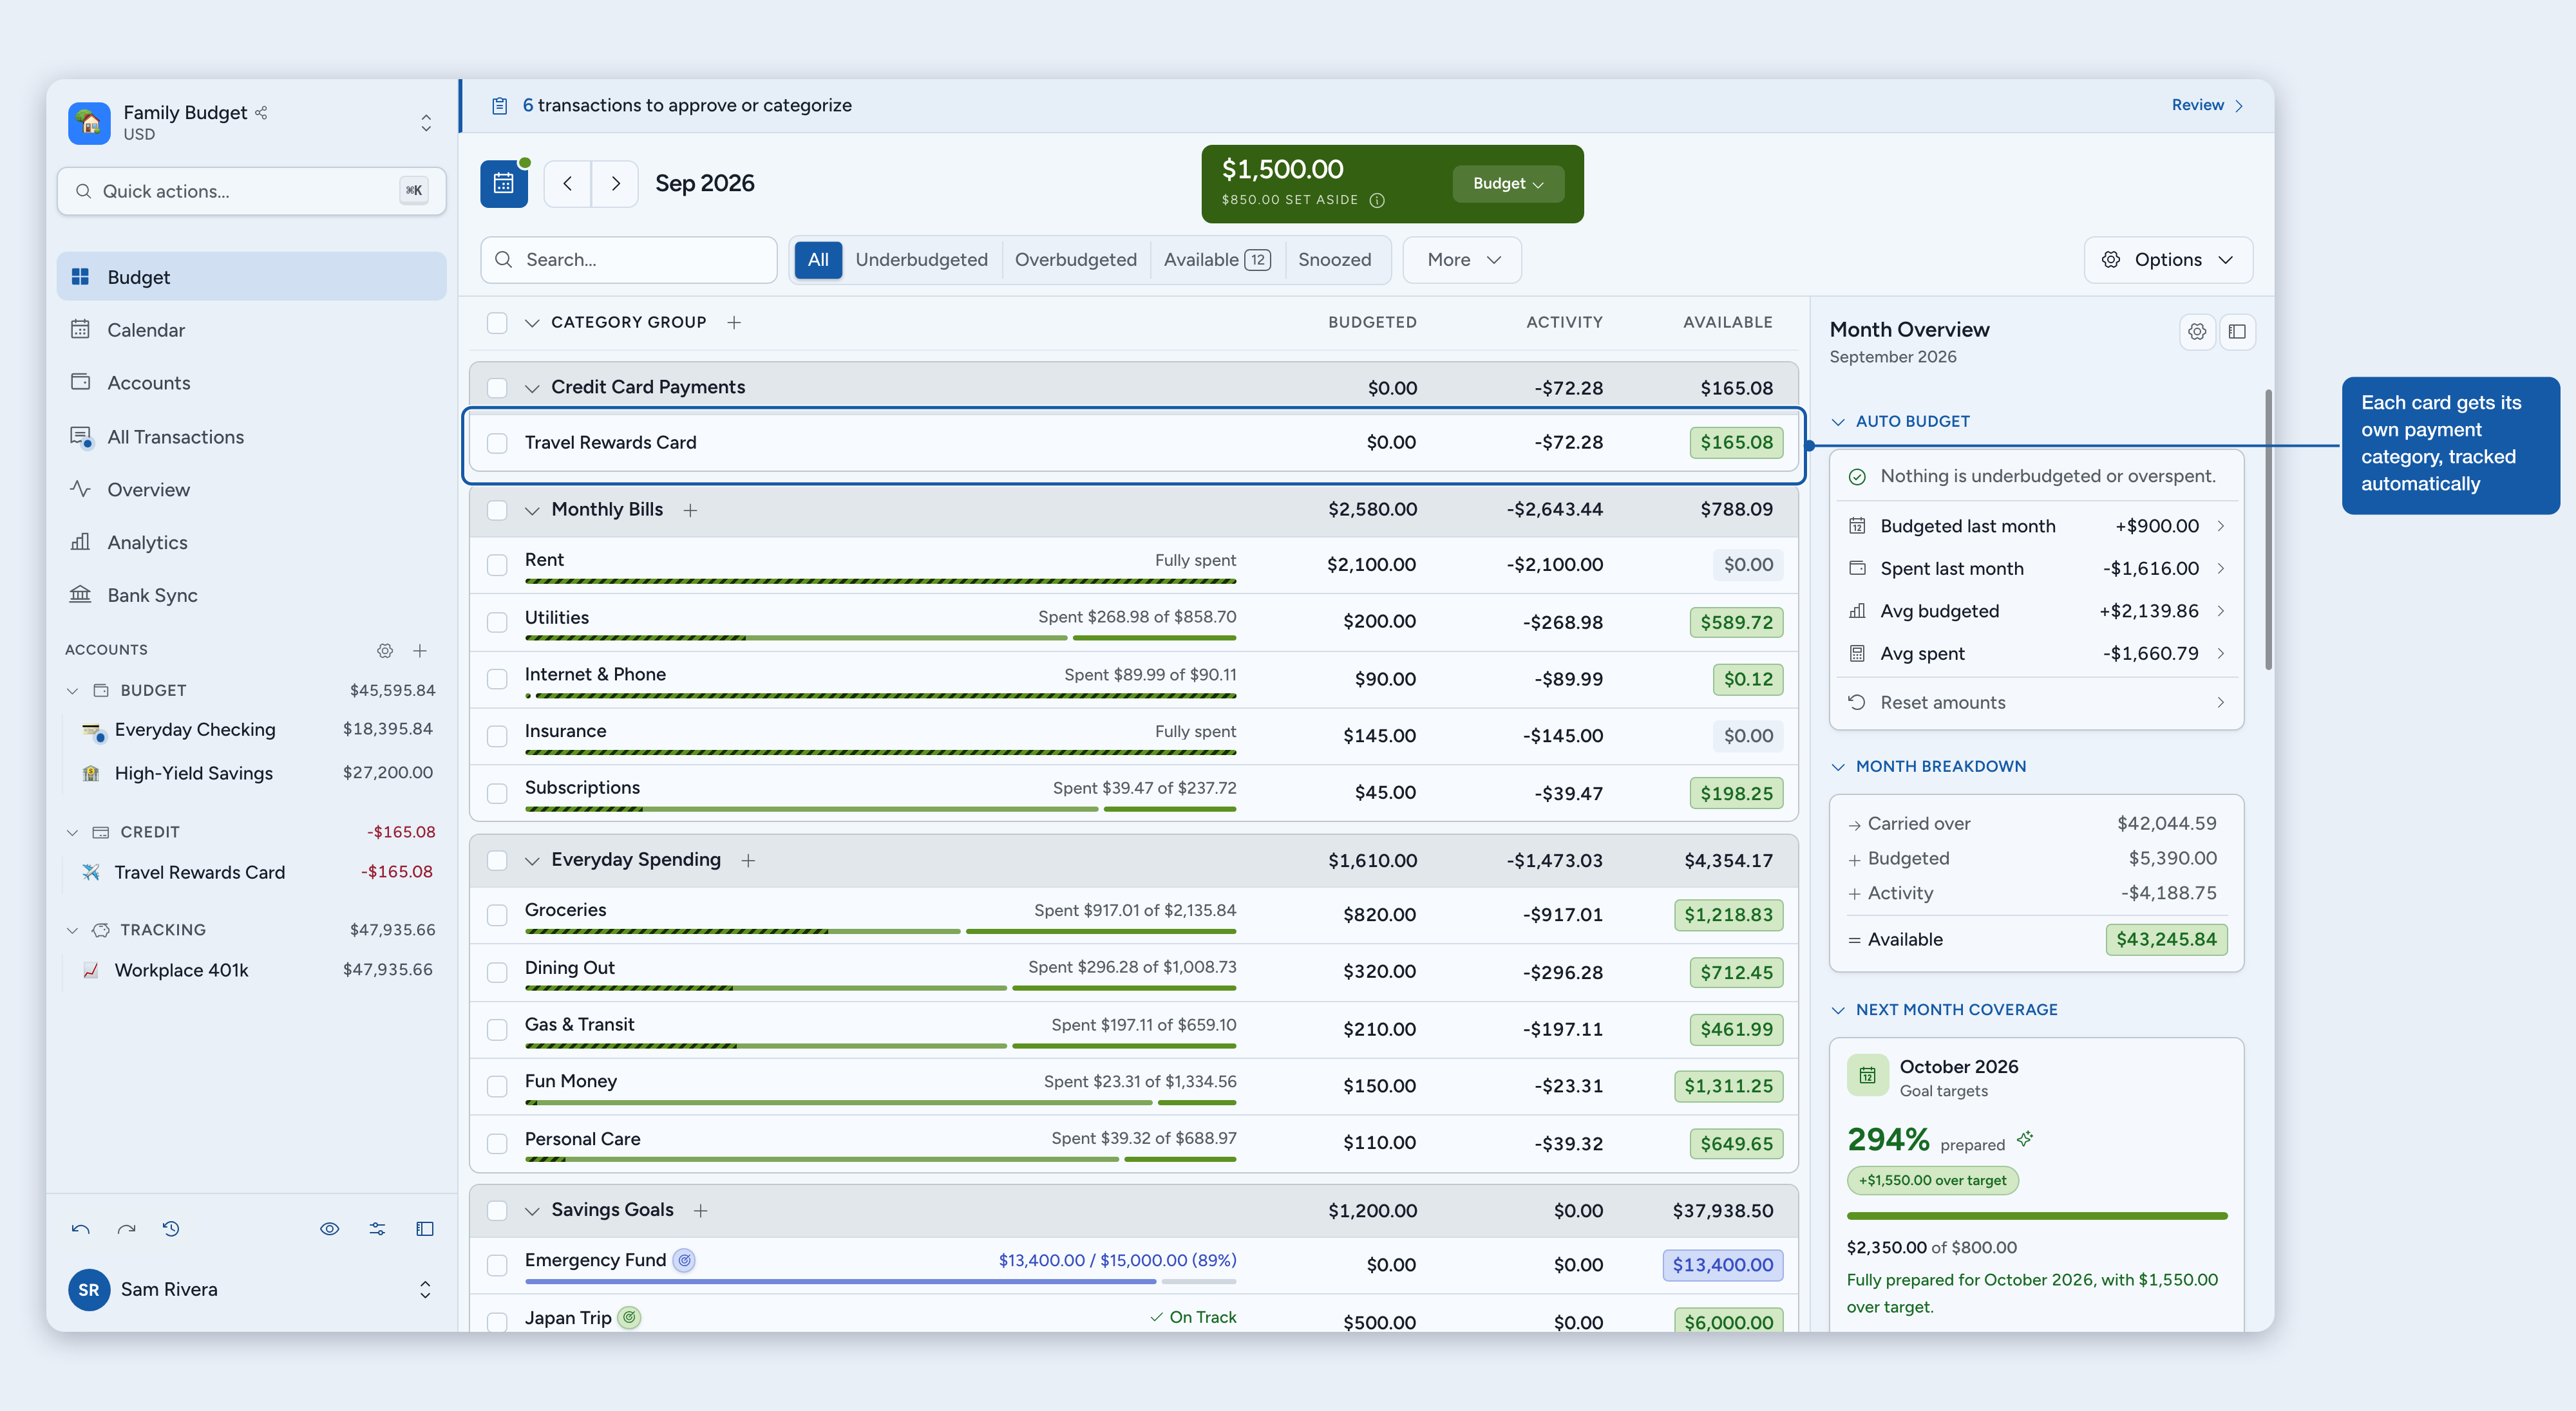Click the sliders settings icon in the sidebar footer
Image resolution: width=2576 pixels, height=1411 pixels.
377,1229
